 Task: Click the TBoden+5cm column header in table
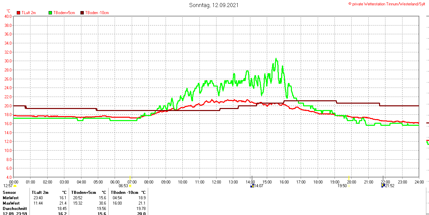click(x=83, y=193)
